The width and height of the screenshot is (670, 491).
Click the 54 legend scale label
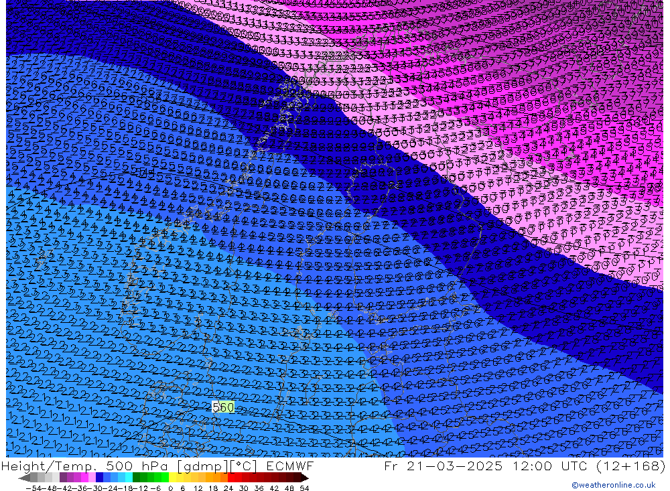click(305, 488)
